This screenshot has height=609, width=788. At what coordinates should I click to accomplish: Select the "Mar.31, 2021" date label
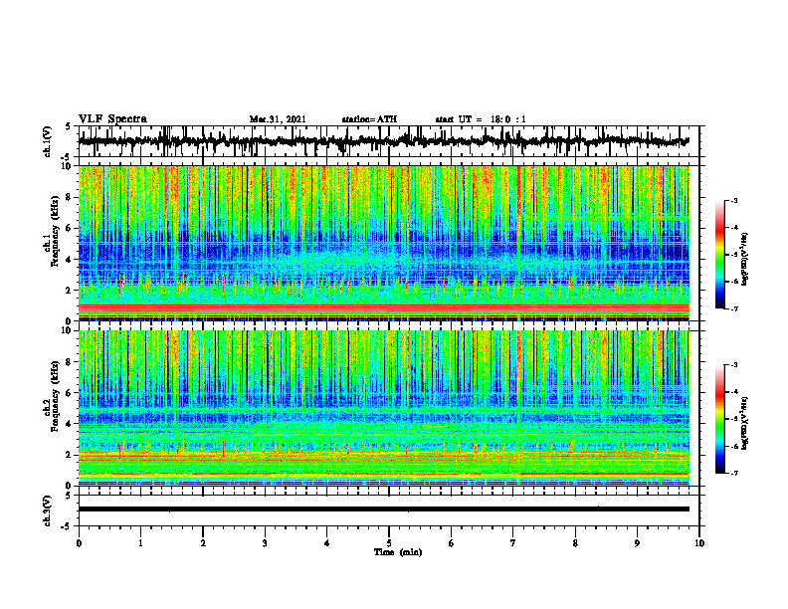pyautogui.click(x=278, y=119)
